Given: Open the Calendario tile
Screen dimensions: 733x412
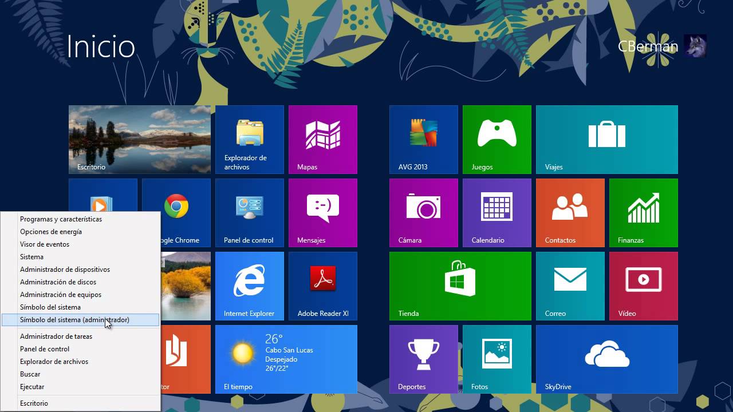Looking at the screenshot, I should click(x=497, y=213).
